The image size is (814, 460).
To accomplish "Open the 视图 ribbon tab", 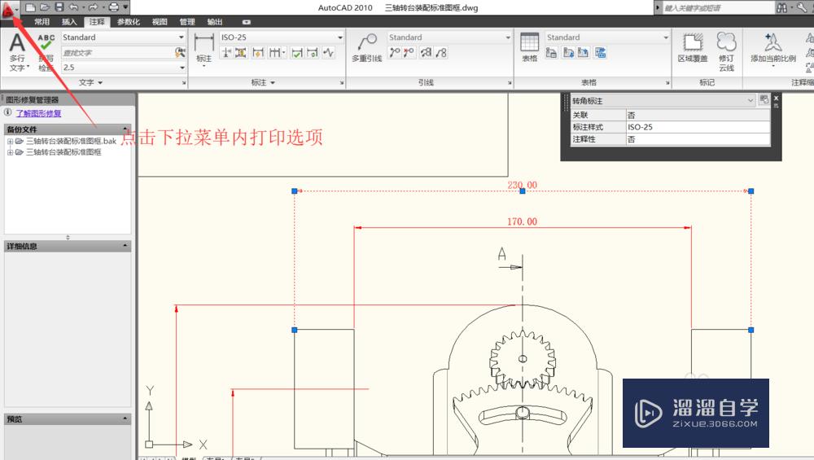I will click(x=160, y=22).
